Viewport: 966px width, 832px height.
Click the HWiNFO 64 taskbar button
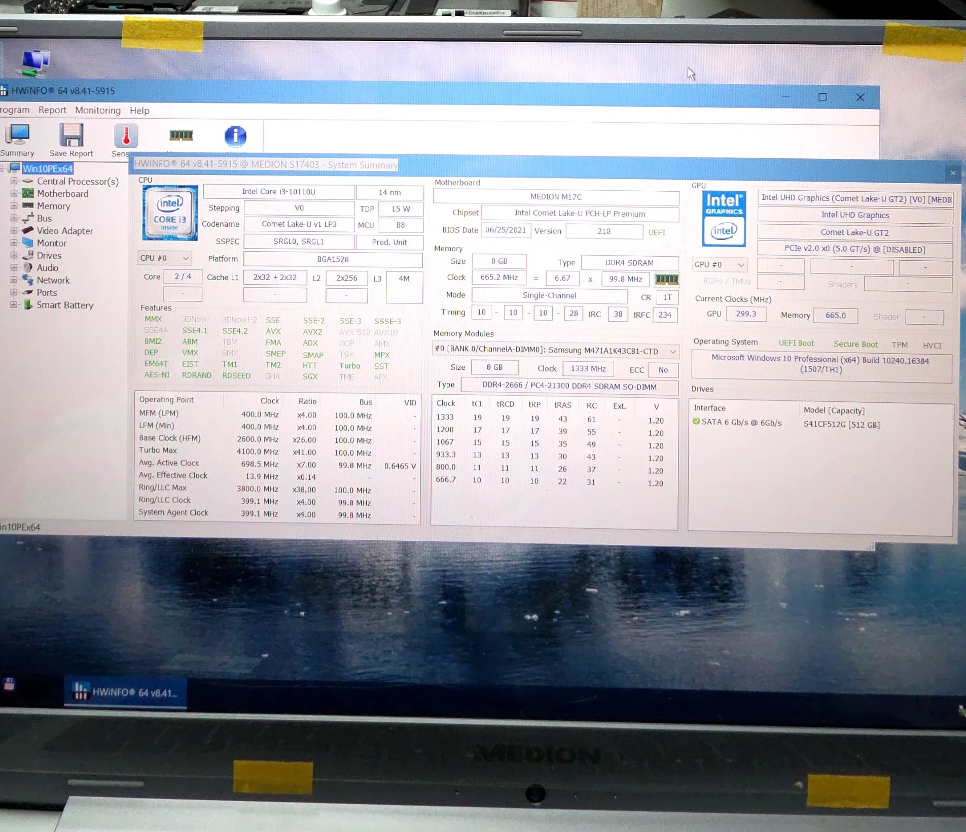point(126,692)
